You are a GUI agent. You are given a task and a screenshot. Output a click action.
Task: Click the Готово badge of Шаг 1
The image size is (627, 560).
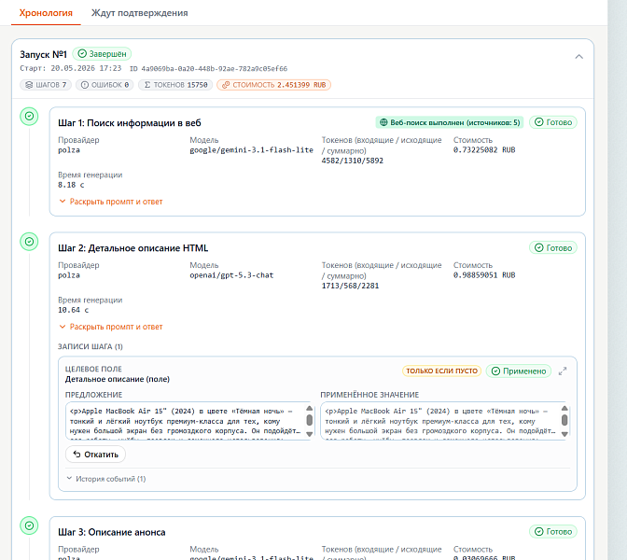553,122
